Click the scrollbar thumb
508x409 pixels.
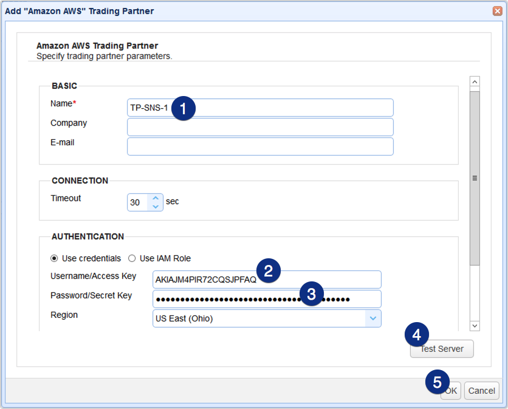click(x=475, y=179)
